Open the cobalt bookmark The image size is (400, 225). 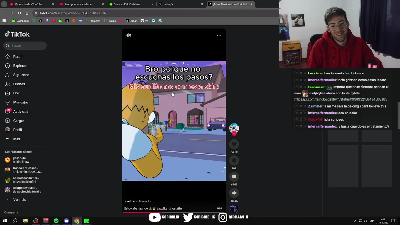coord(132,21)
